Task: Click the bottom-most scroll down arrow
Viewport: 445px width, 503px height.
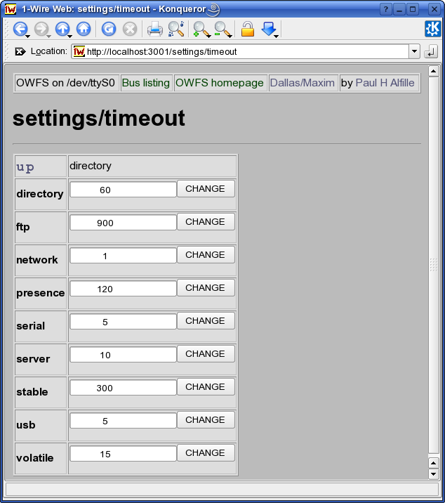Action: [x=434, y=473]
